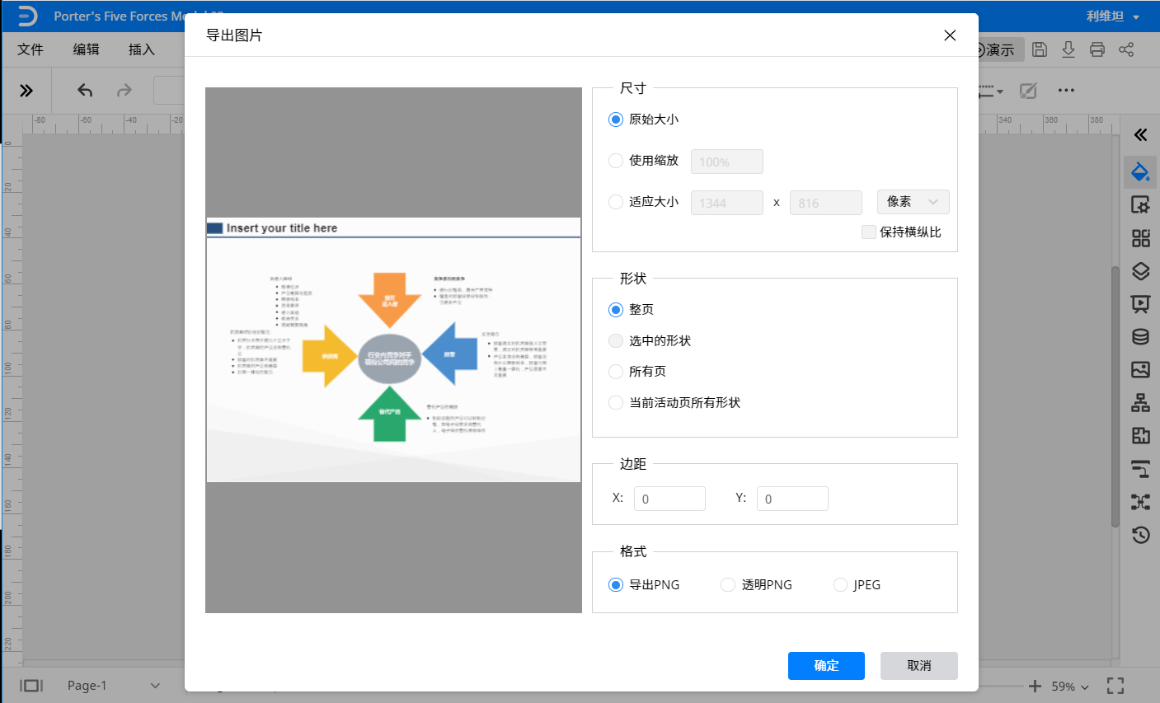This screenshot has height=703, width=1160.
Task: Select the 整页 shape option
Action: [616, 310]
